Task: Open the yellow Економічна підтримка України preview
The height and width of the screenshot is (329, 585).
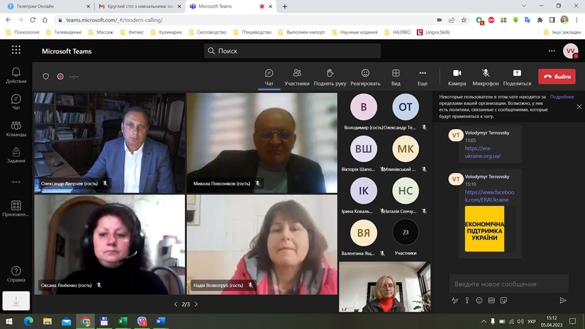Action: 484,229
